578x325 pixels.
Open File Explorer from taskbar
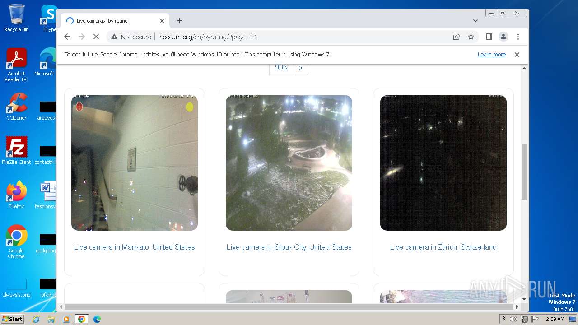pos(51,319)
